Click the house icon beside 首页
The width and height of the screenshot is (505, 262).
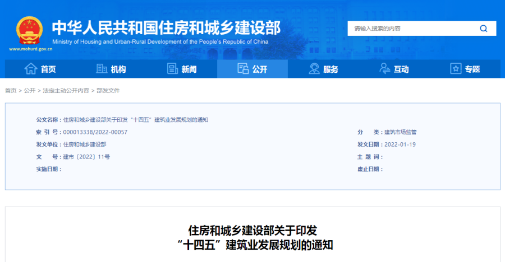click(31, 69)
